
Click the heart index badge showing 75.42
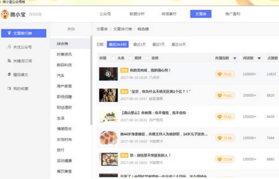coord(225,74)
